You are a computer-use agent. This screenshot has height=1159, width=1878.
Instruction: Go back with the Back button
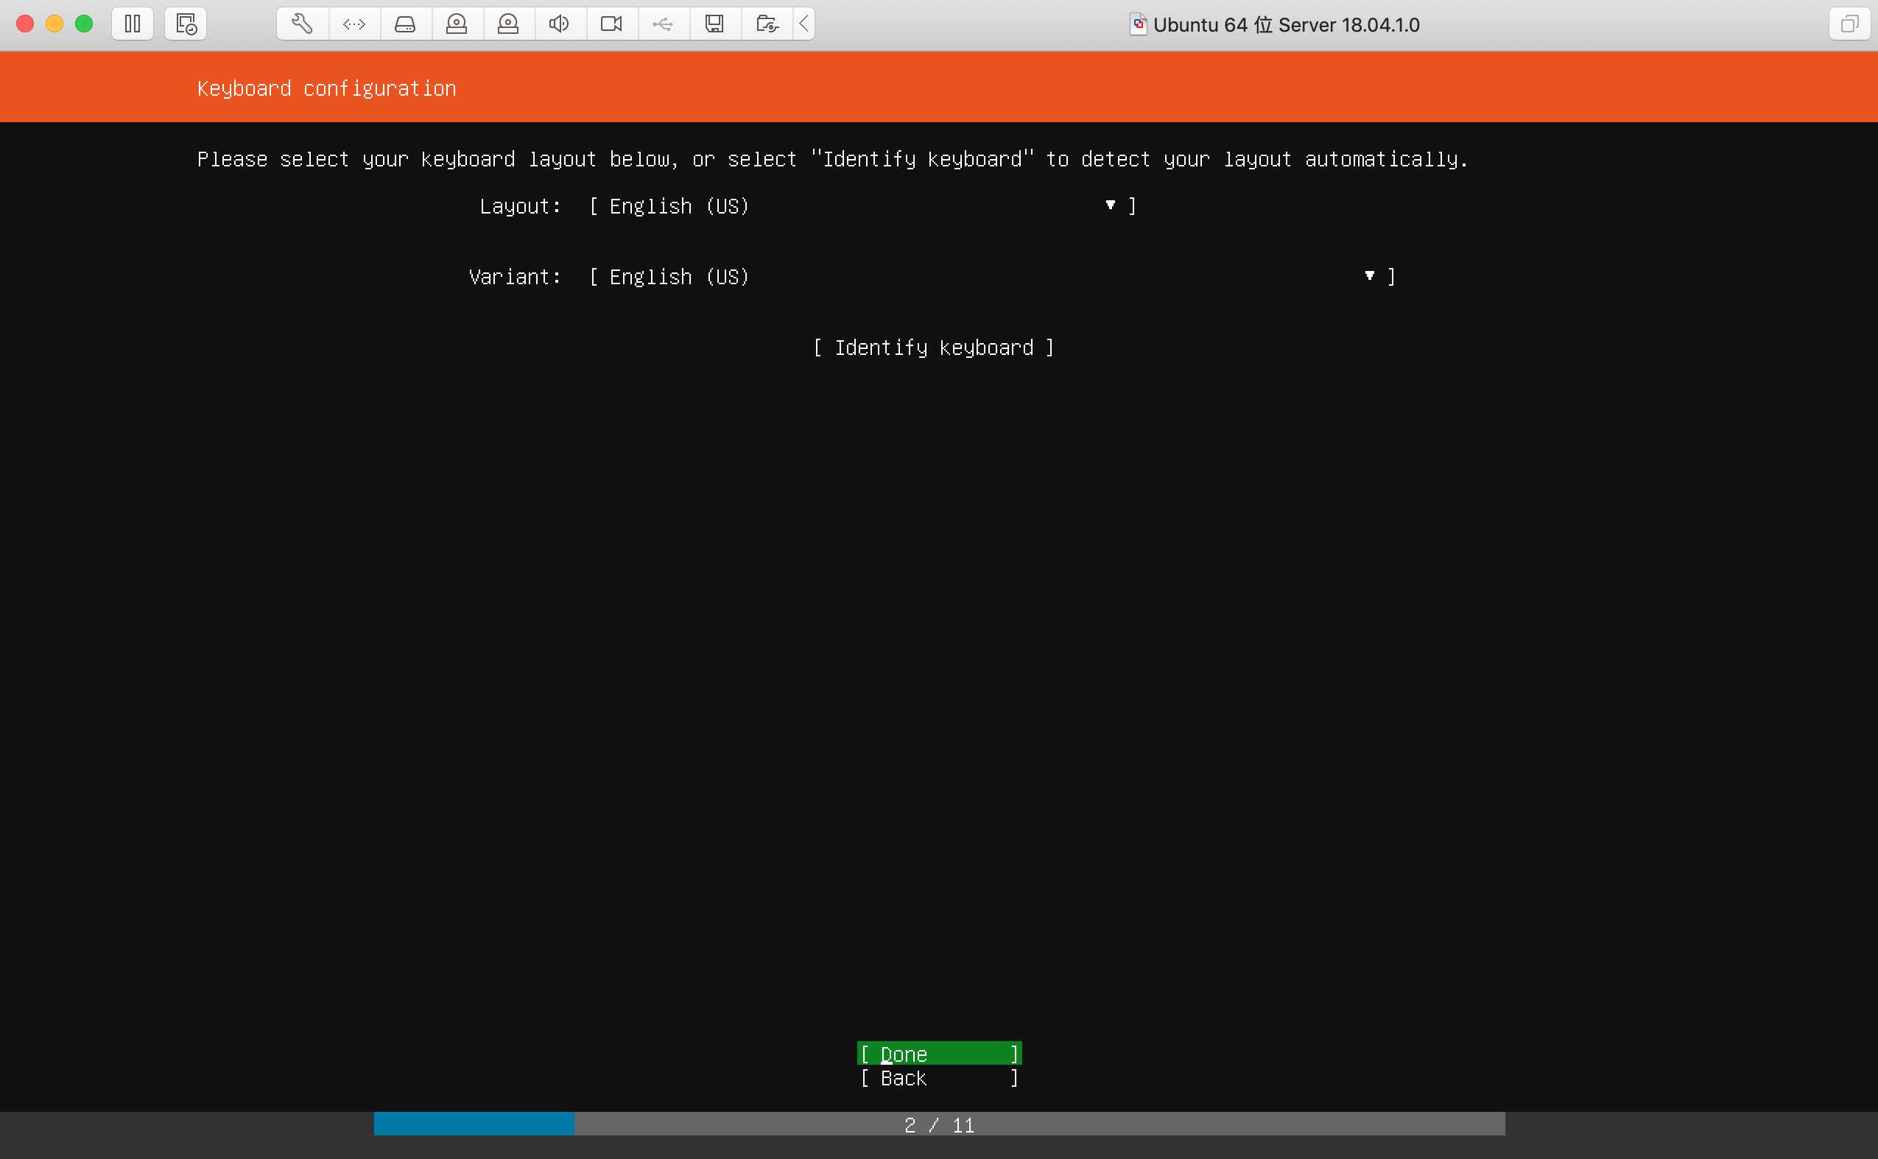pos(939,1078)
